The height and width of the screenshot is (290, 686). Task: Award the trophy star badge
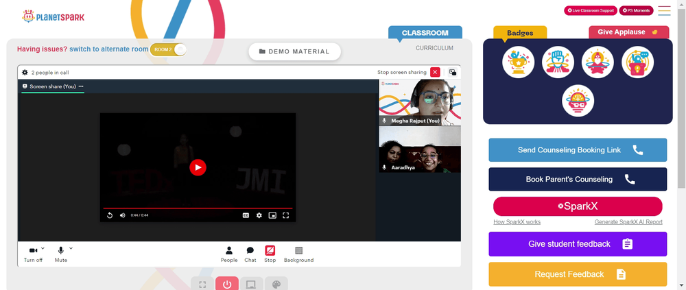click(x=519, y=62)
